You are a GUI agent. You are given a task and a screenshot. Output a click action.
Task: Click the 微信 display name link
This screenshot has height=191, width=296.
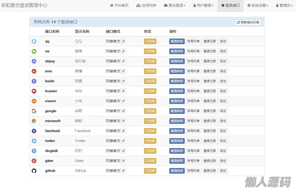79,51
